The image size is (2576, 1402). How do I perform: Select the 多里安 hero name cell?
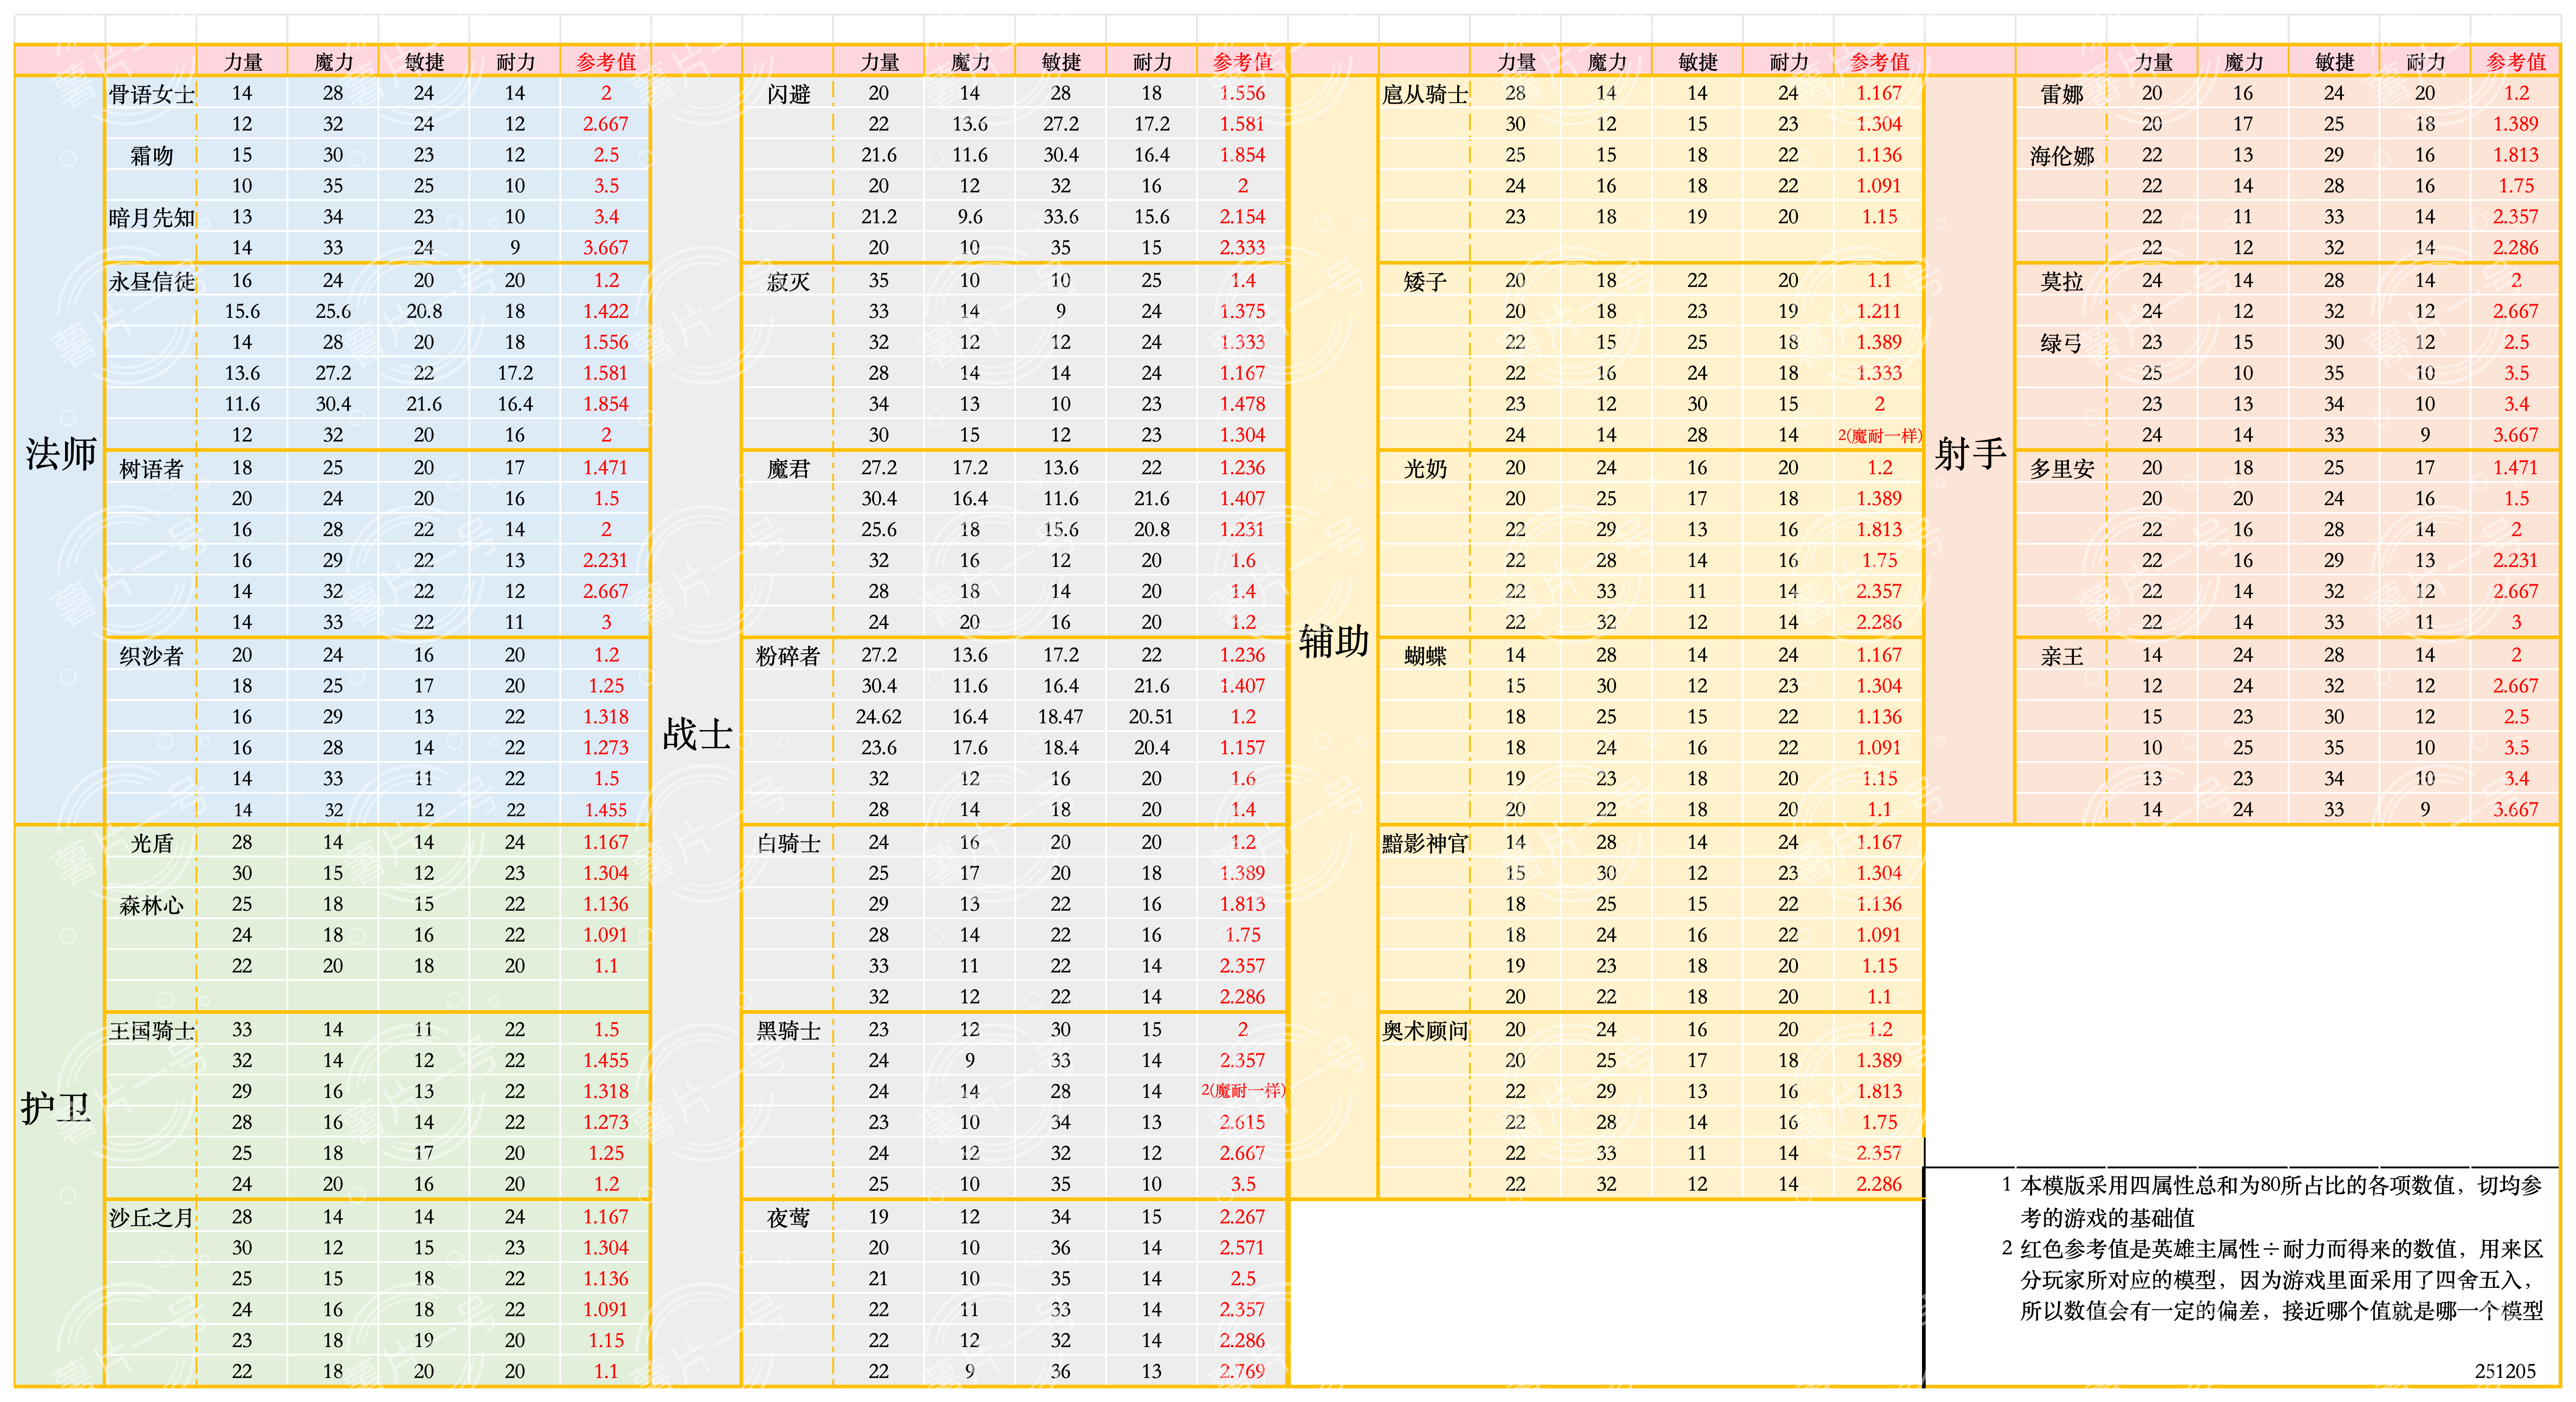2061,469
